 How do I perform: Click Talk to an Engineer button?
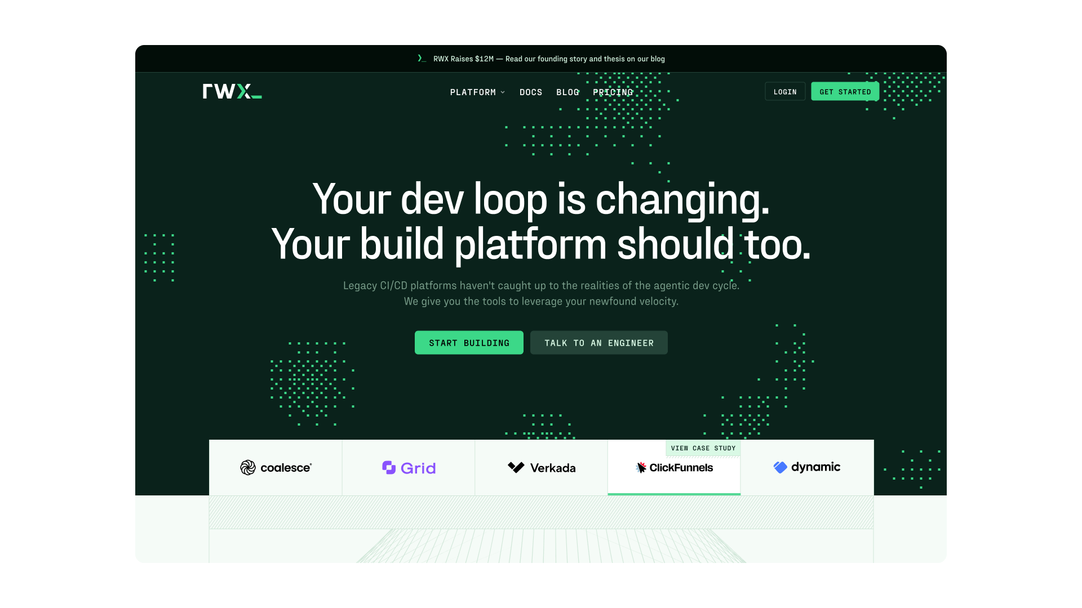pos(599,343)
